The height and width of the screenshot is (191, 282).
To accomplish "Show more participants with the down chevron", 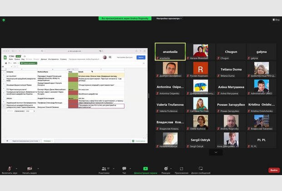I will pos(216,152).
